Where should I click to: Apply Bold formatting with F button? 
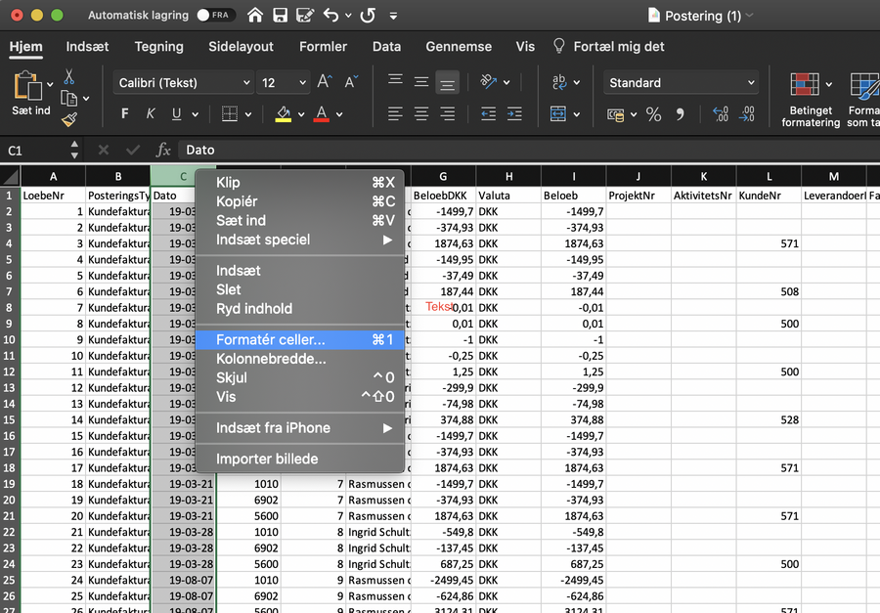(x=125, y=114)
